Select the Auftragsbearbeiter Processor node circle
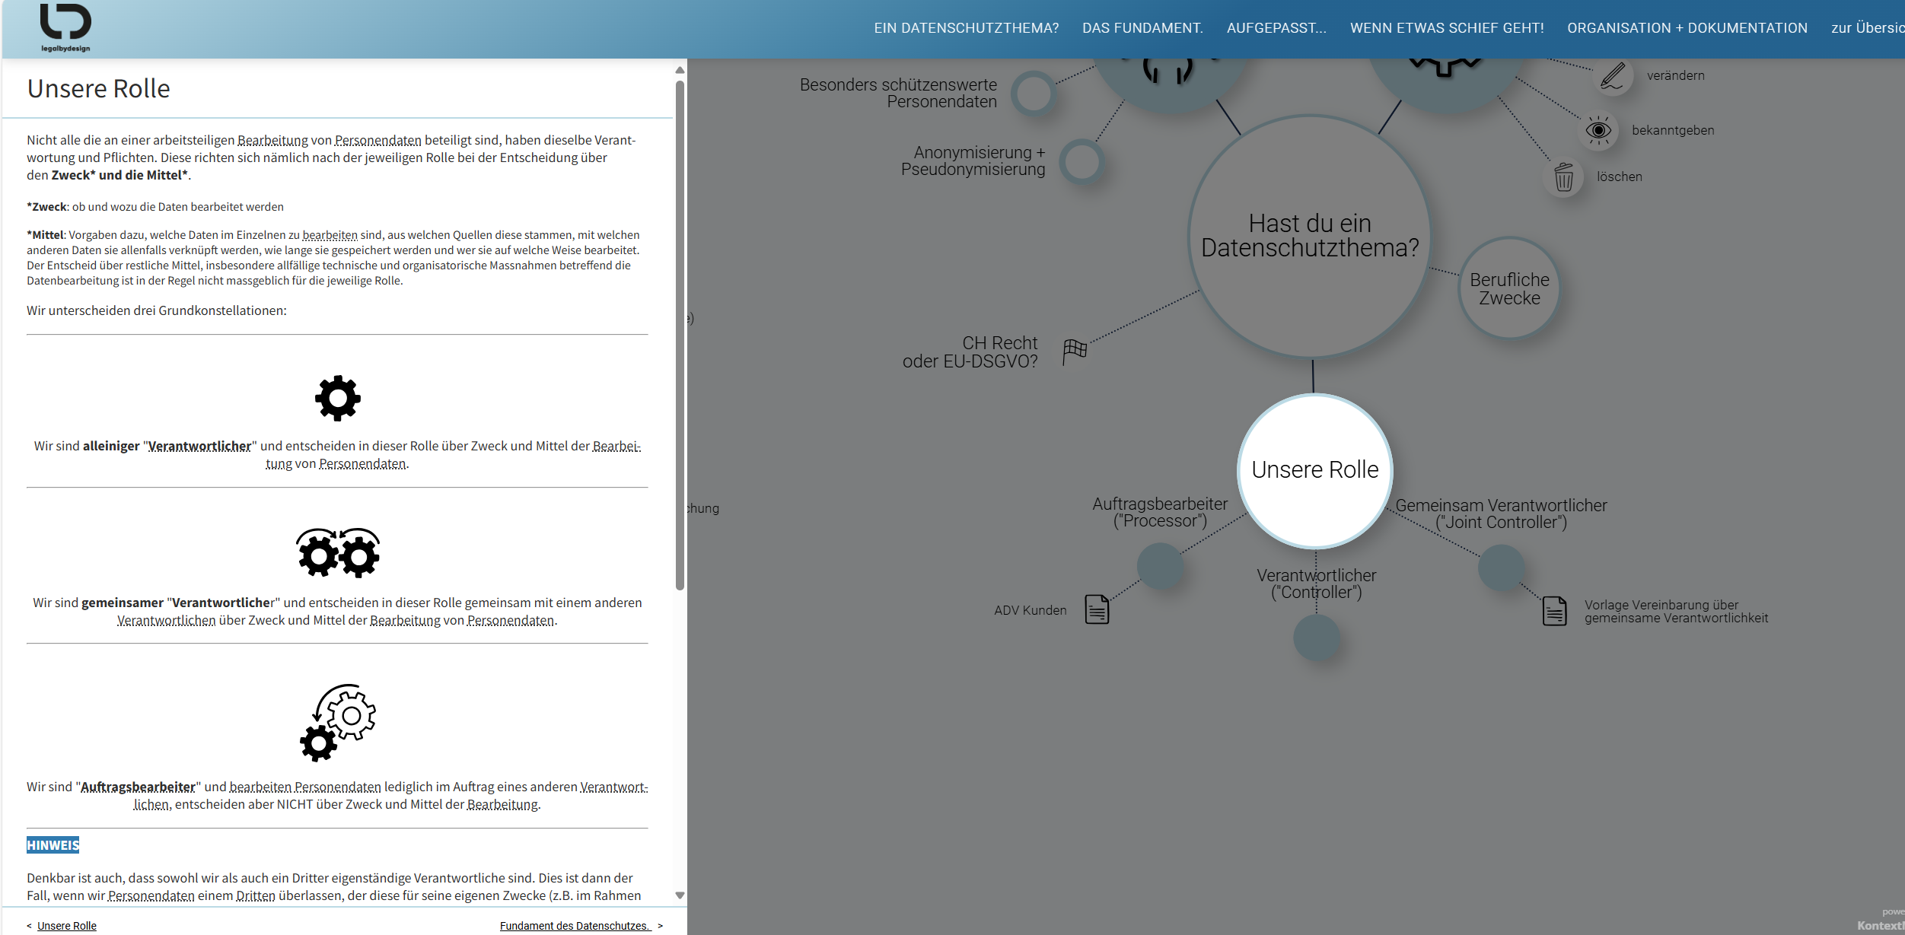 [x=1160, y=565]
